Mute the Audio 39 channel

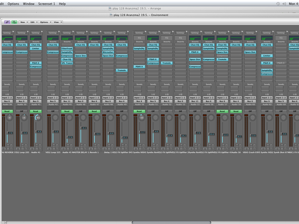coord(23,145)
